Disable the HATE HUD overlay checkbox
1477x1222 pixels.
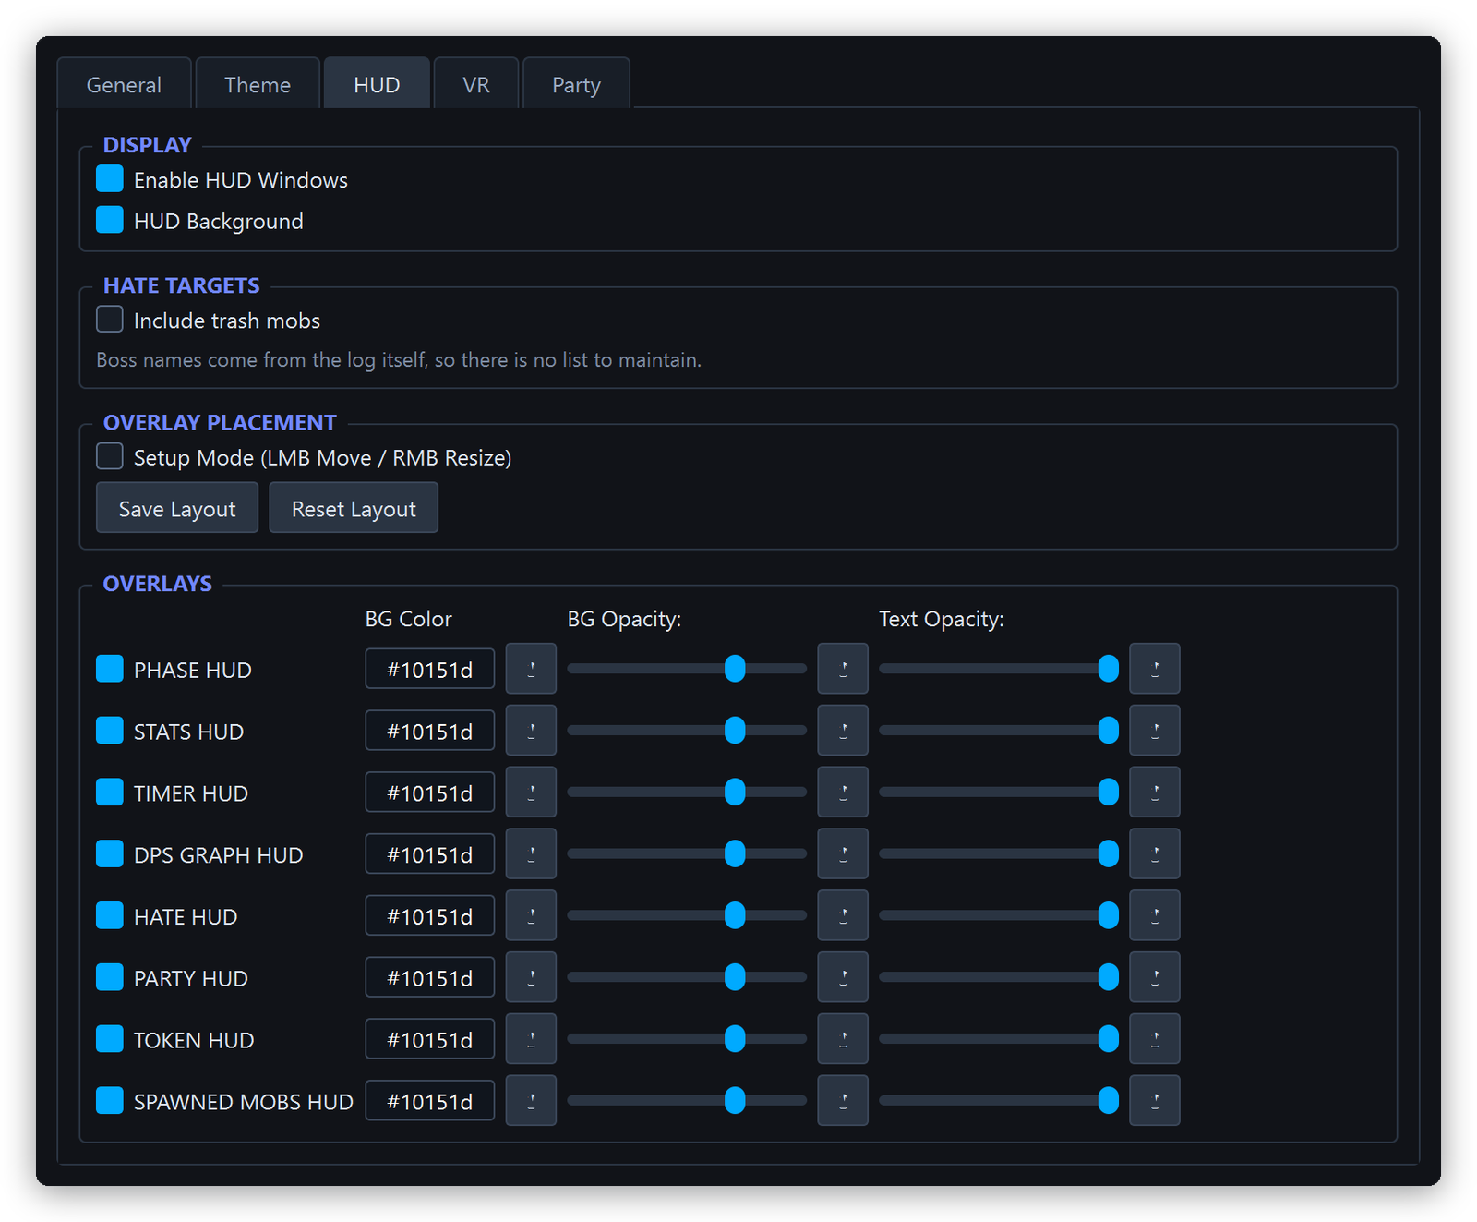point(110,916)
